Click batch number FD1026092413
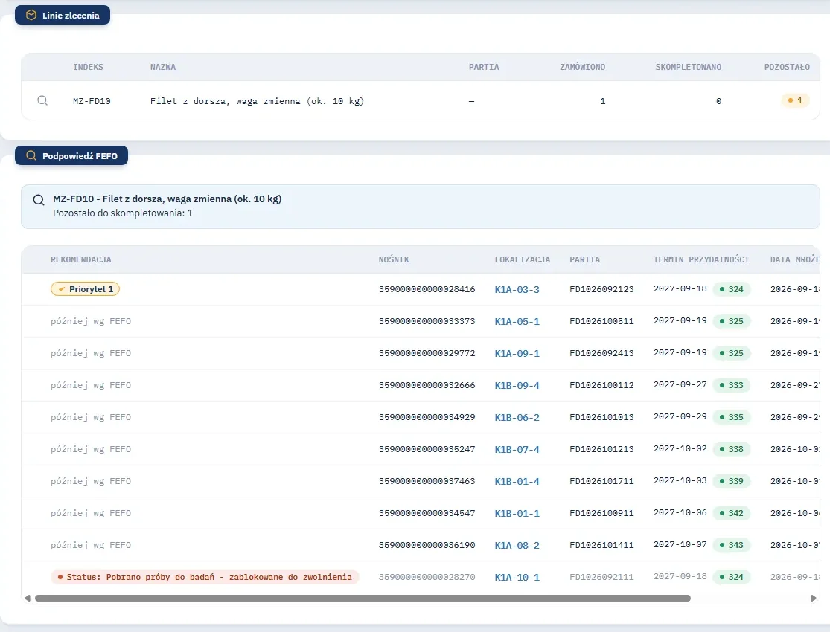The image size is (830, 632). [x=601, y=353]
